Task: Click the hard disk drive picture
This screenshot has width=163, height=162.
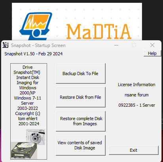Action: tap(24, 150)
